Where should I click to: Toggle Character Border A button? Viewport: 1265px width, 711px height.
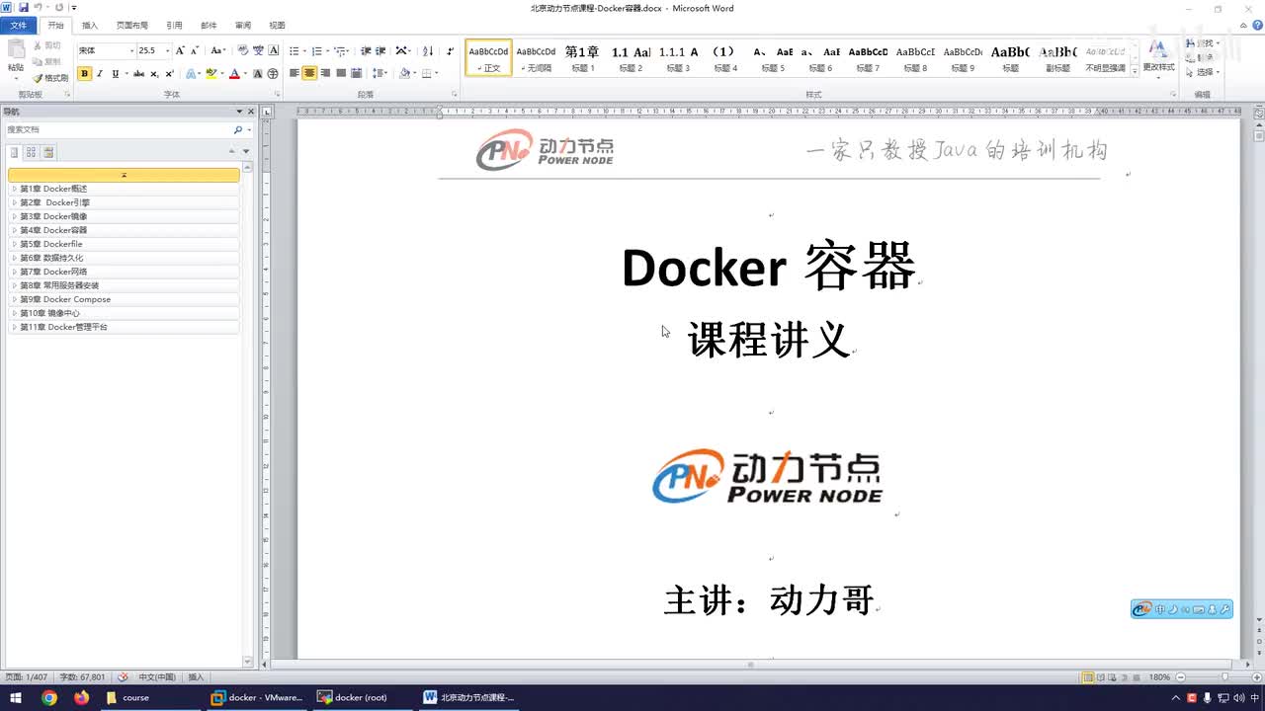[x=274, y=50]
